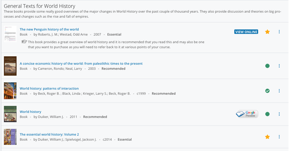Open 'A concise economic history of the world' link

[81, 64]
